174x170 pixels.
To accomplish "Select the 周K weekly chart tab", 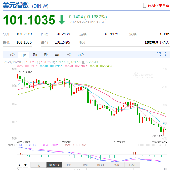I will click(35, 55).
